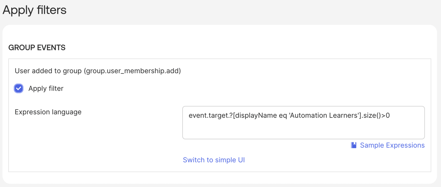Switch to simple UI
The height and width of the screenshot is (187, 441).
(214, 160)
